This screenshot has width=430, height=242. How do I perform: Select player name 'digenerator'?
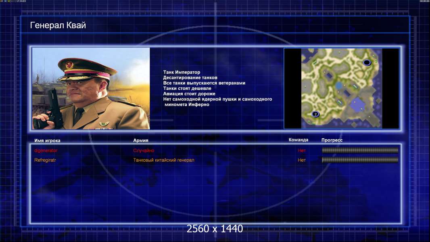point(46,150)
